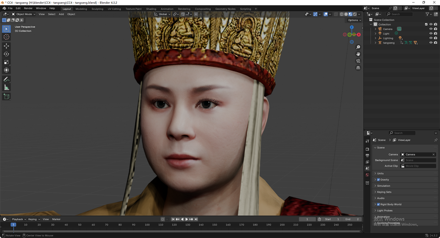The height and width of the screenshot is (238, 440).
Task: Add a new collection in the outliner
Action: point(435,14)
